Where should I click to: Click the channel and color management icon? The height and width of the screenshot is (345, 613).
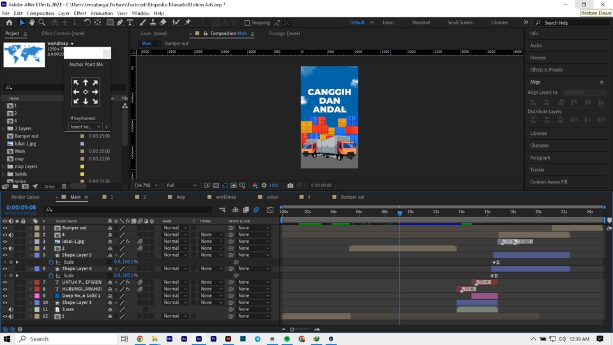pyautogui.click(x=255, y=185)
